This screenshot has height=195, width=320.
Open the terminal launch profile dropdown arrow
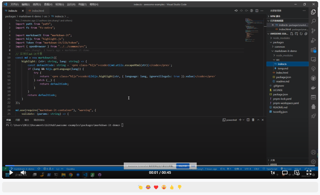(244, 120)
